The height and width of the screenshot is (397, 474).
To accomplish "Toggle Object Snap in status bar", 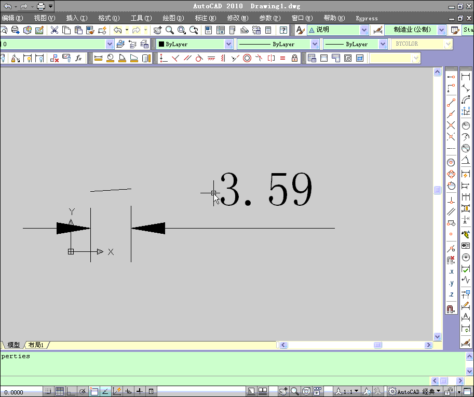I will click(x=94, y=392).
